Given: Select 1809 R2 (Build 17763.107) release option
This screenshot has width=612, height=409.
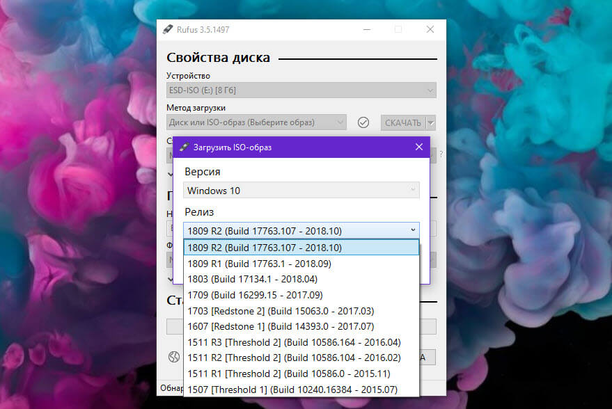Looking at the screenshot, I should [301, 248].
